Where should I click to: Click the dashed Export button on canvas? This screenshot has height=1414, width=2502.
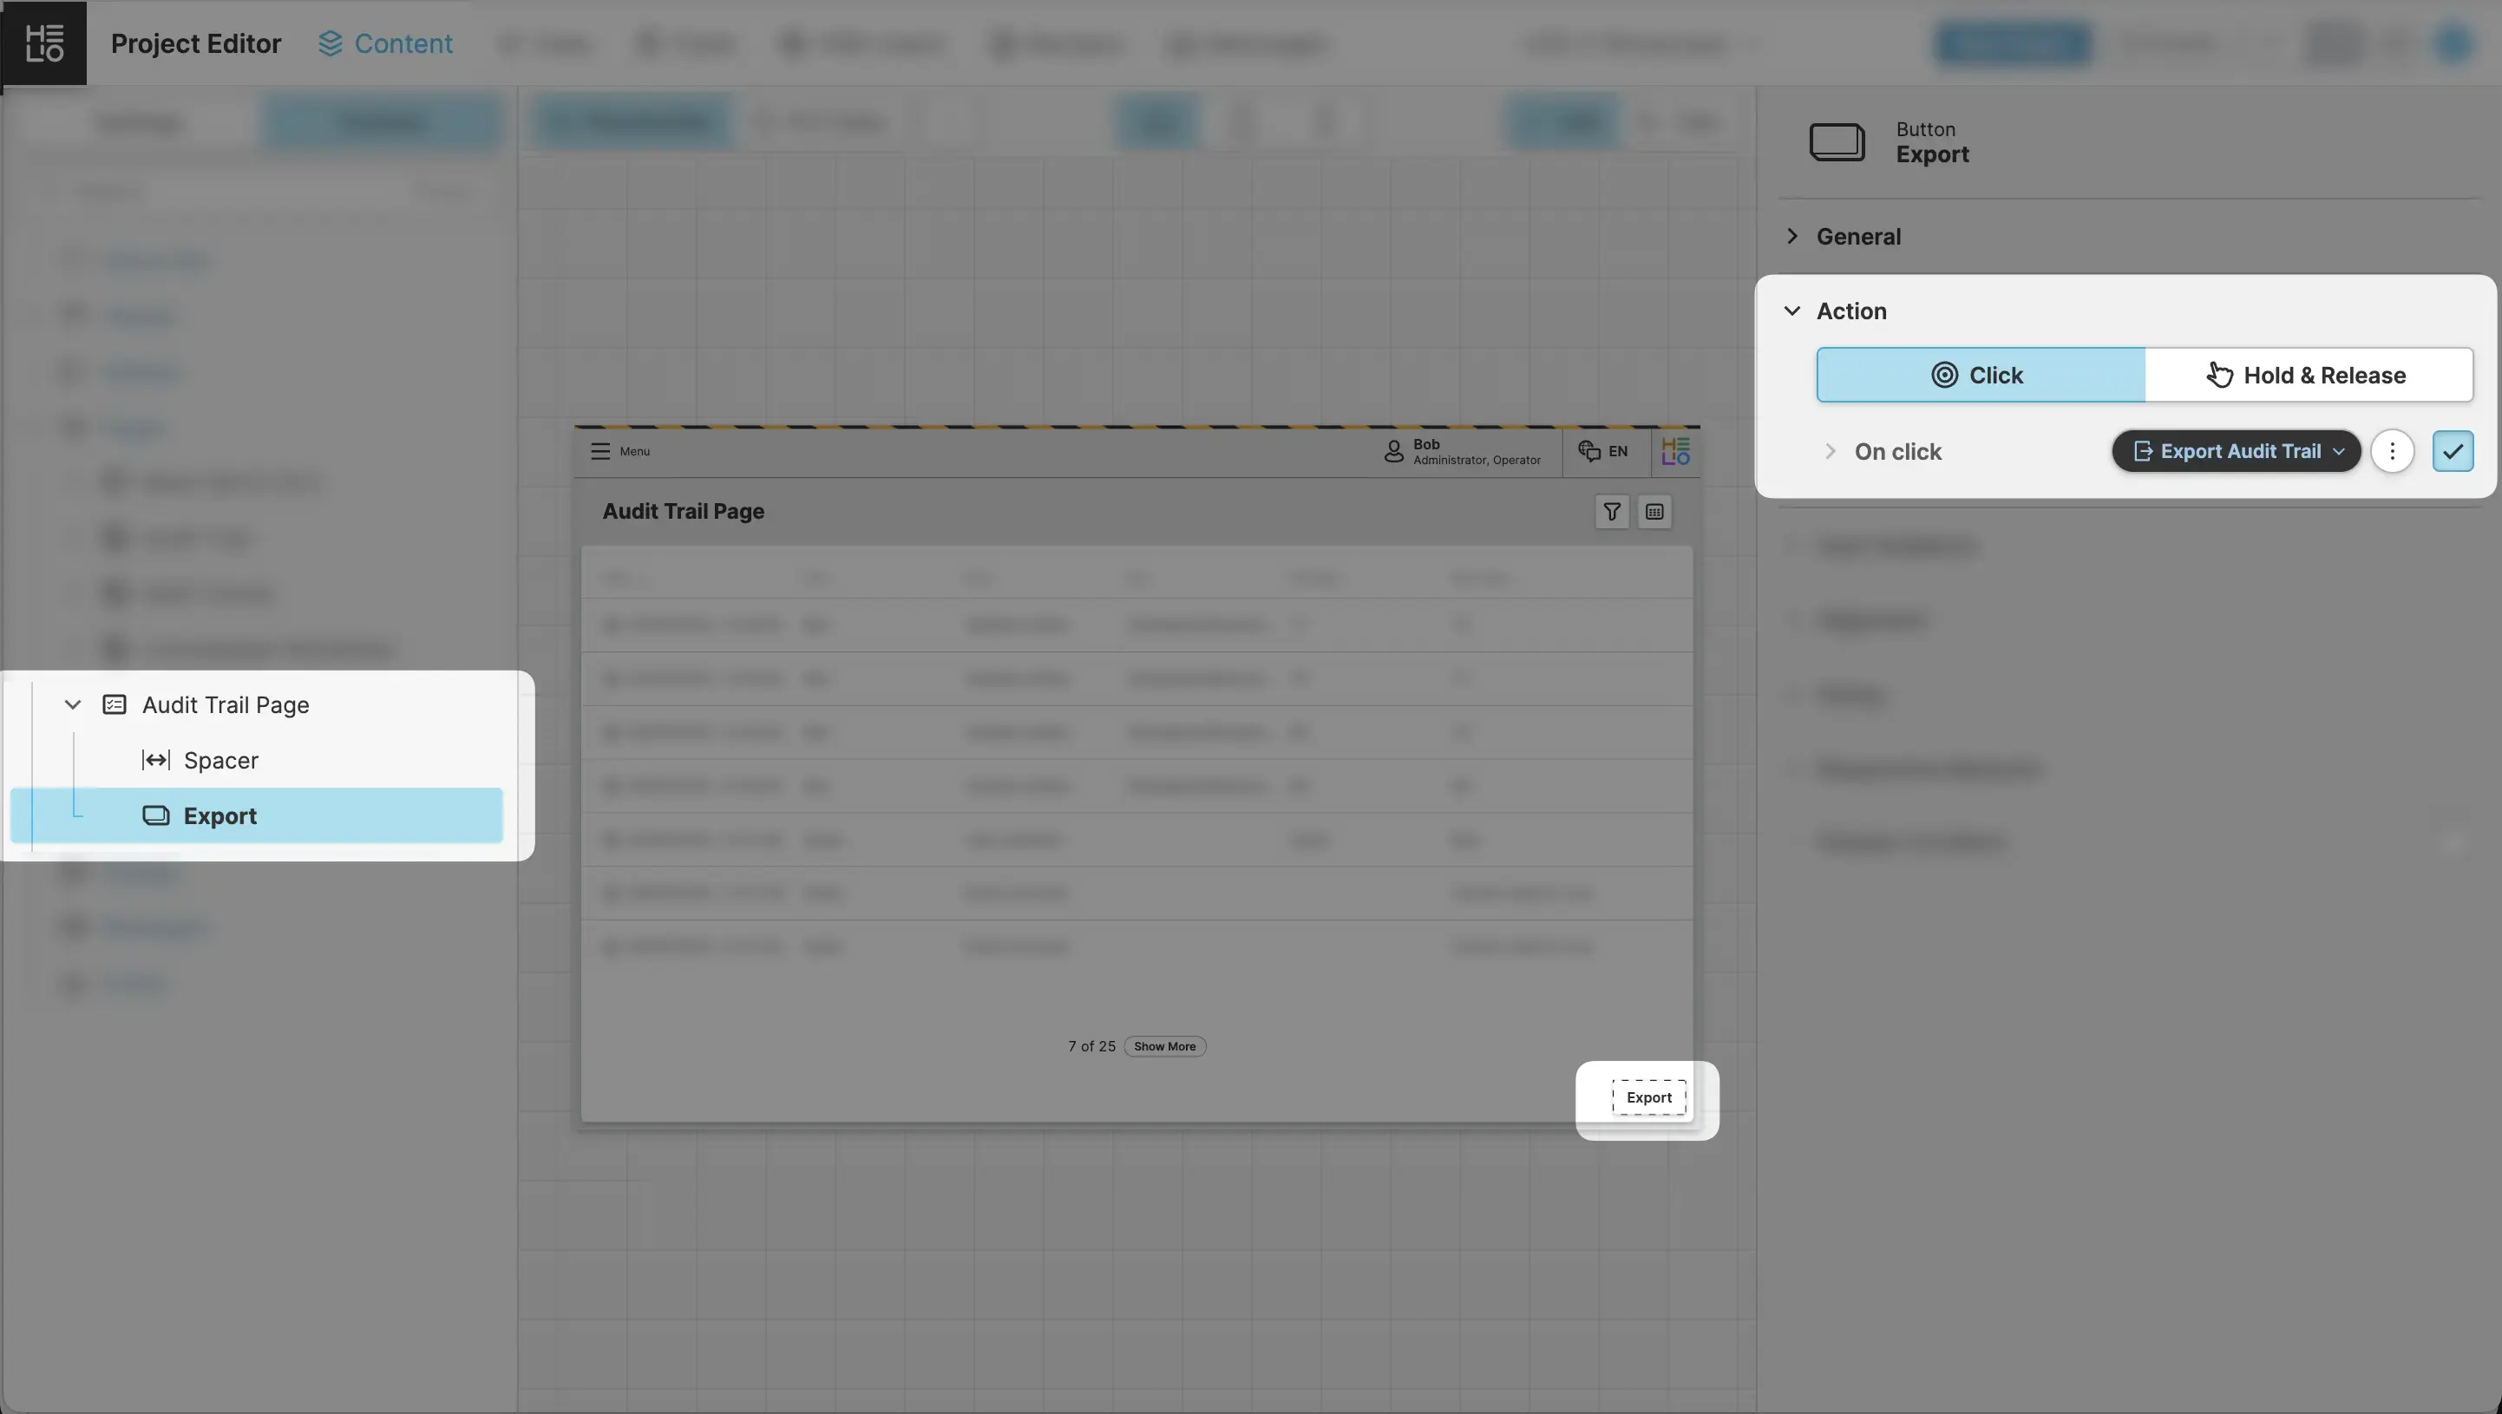pos(1648,1097)
